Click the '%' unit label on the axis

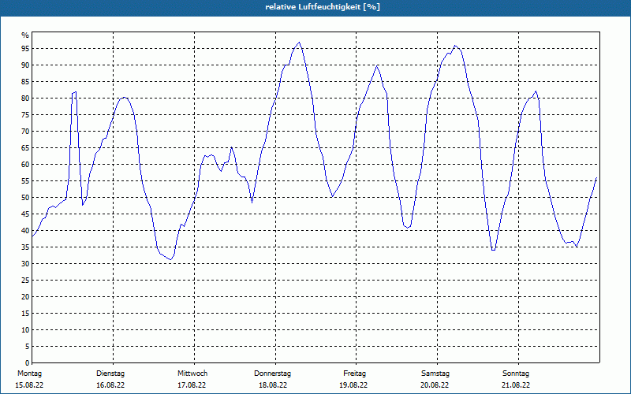(x=25, y=35)
